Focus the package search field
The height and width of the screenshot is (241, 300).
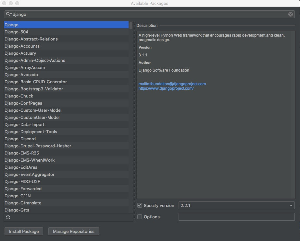click(x=150, y=14)
